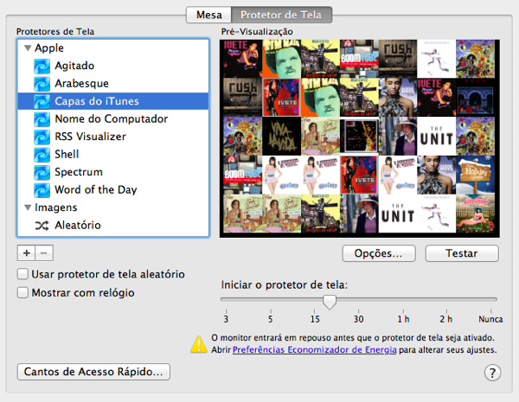Add a screen saver with plus button
Screen dimensions: 519x402
tap(27, 253)
